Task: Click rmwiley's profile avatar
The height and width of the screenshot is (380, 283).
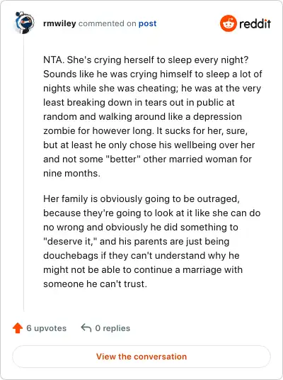Action: click(x=24, y=23)
